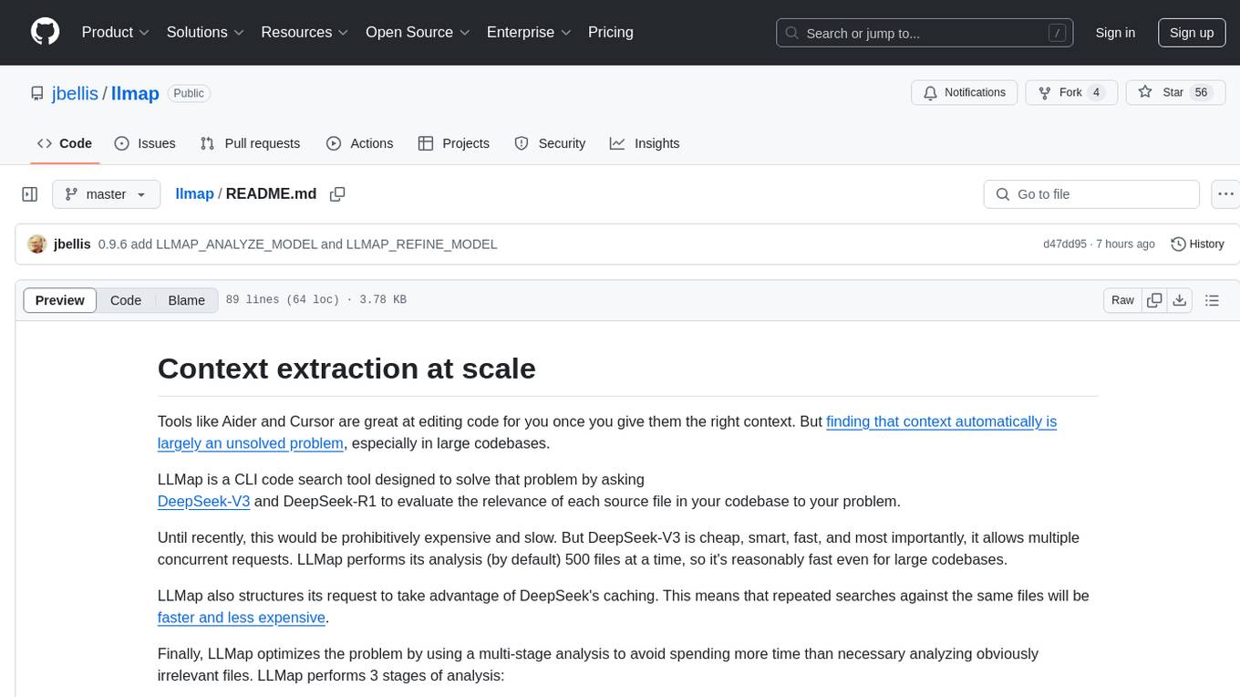
Task: Click the Notifications bell button
Action: pos(965,92)
